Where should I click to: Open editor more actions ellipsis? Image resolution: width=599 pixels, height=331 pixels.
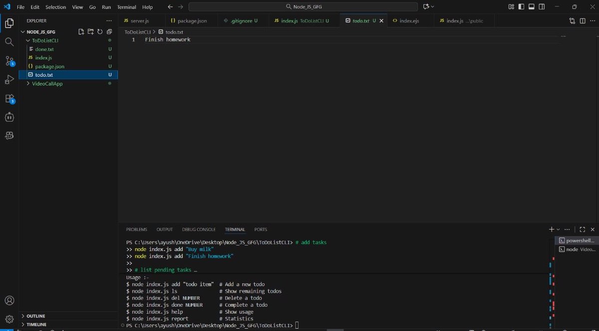[592, 21]
